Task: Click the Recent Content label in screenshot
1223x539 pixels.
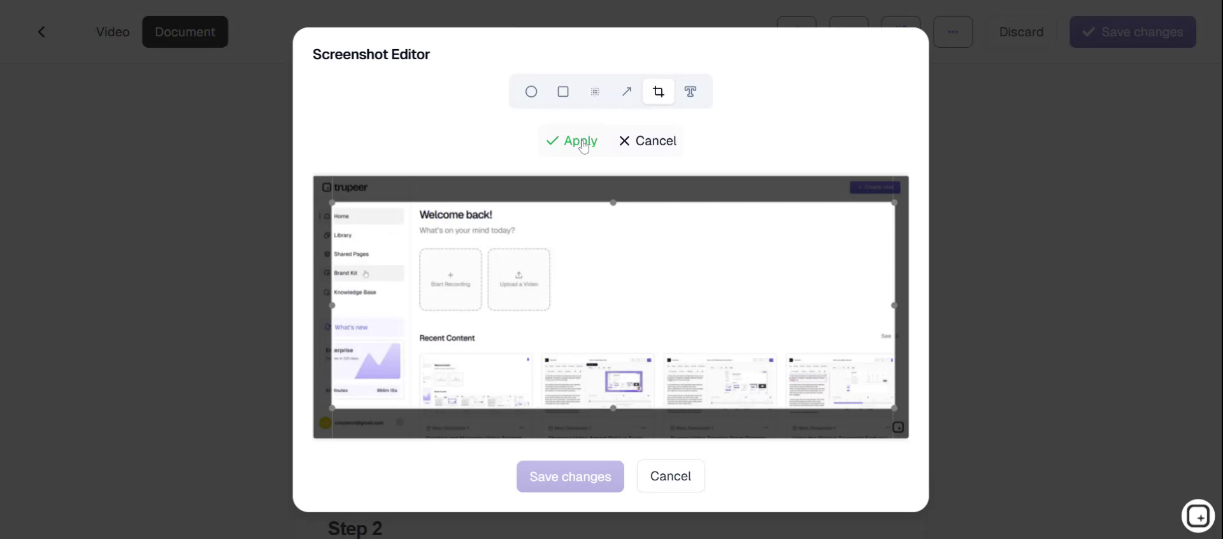Action: pos(447,338)
